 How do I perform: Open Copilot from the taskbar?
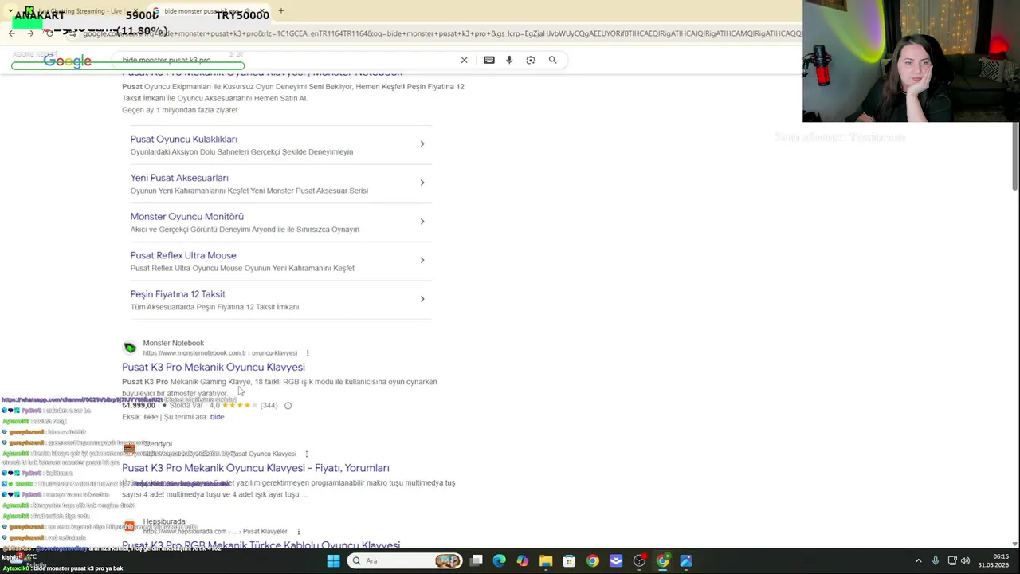(523, 561)
